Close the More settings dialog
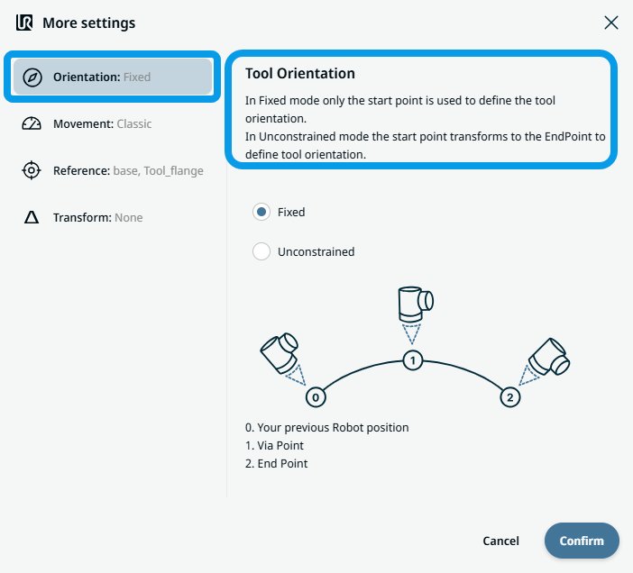This screenshot has width=633, height=573. click(x=610, y=23)
